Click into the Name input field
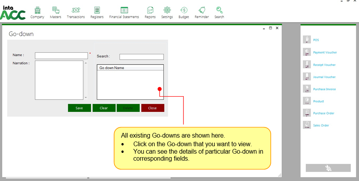Viewport: 359px width, 181px height. tap(61, 56)
